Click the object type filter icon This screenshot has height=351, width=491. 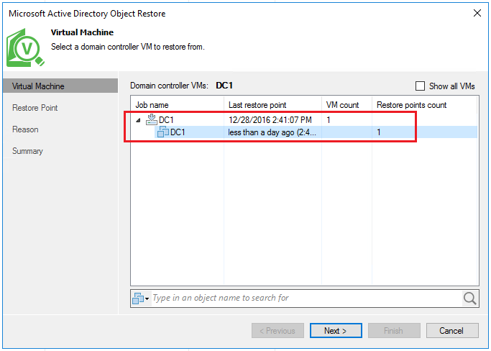click(x=138, y=298)
